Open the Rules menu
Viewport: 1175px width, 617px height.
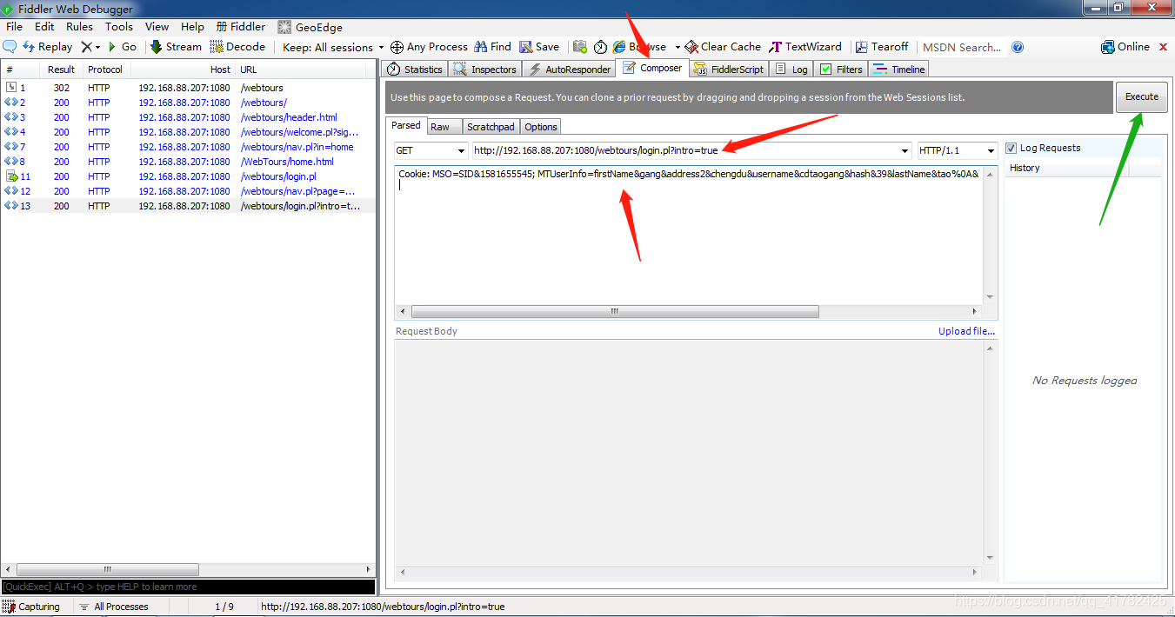(x=79, y=27)
